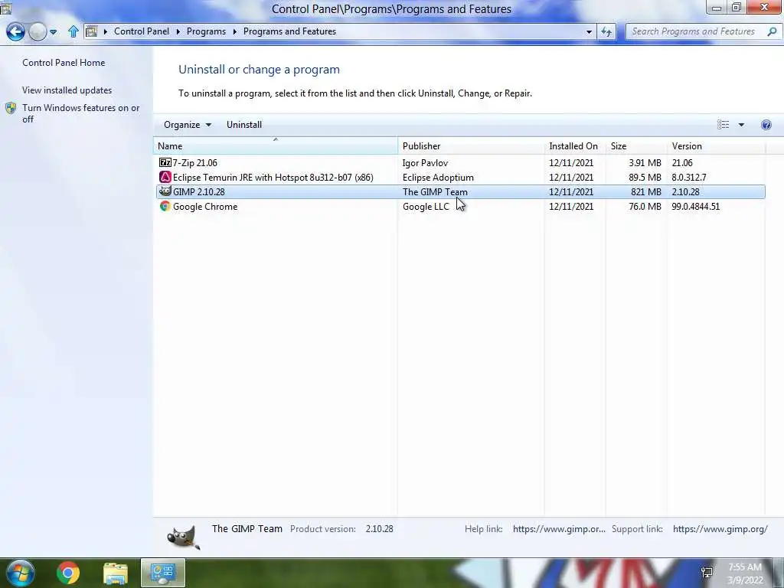This screenshot has height=588, width=784.
Task: Select Programs and Features breadcrumb segment
Action: (x=289, y=31)
